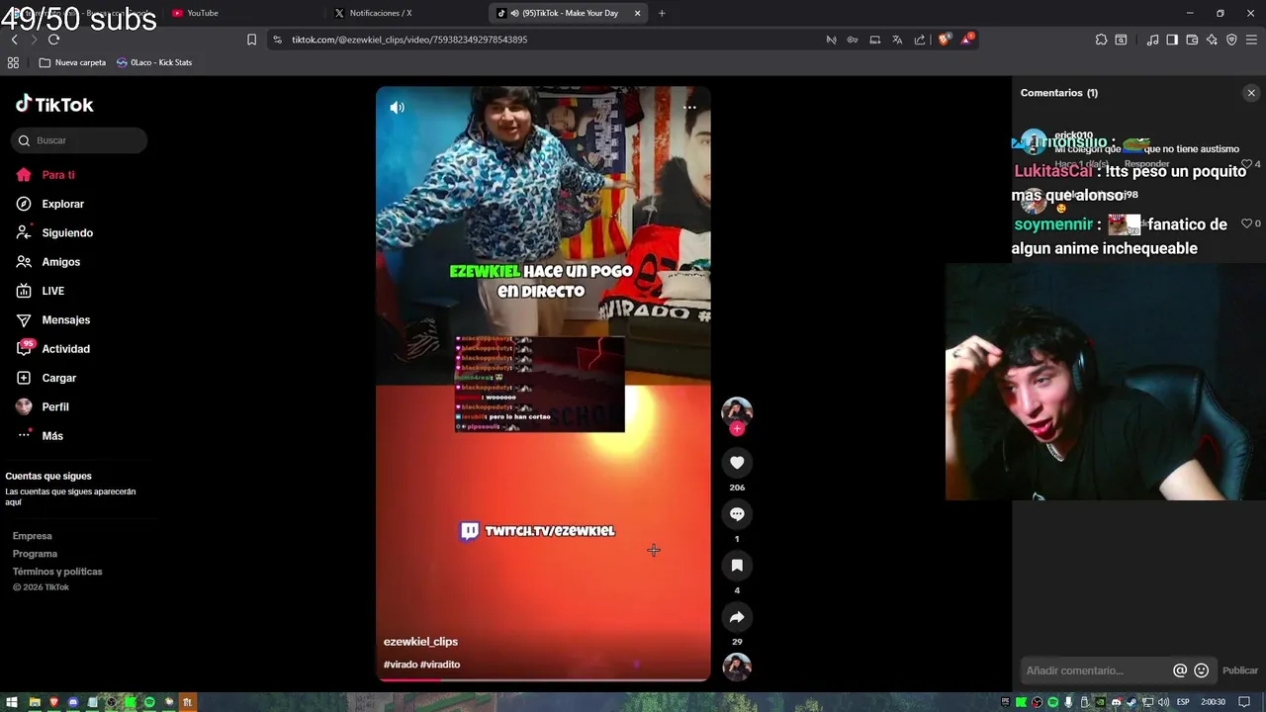Image resolution: width=1266 pixels, height=712 pixels.
Task: Open system volume speaker in tray
Action: [1165, 702]
